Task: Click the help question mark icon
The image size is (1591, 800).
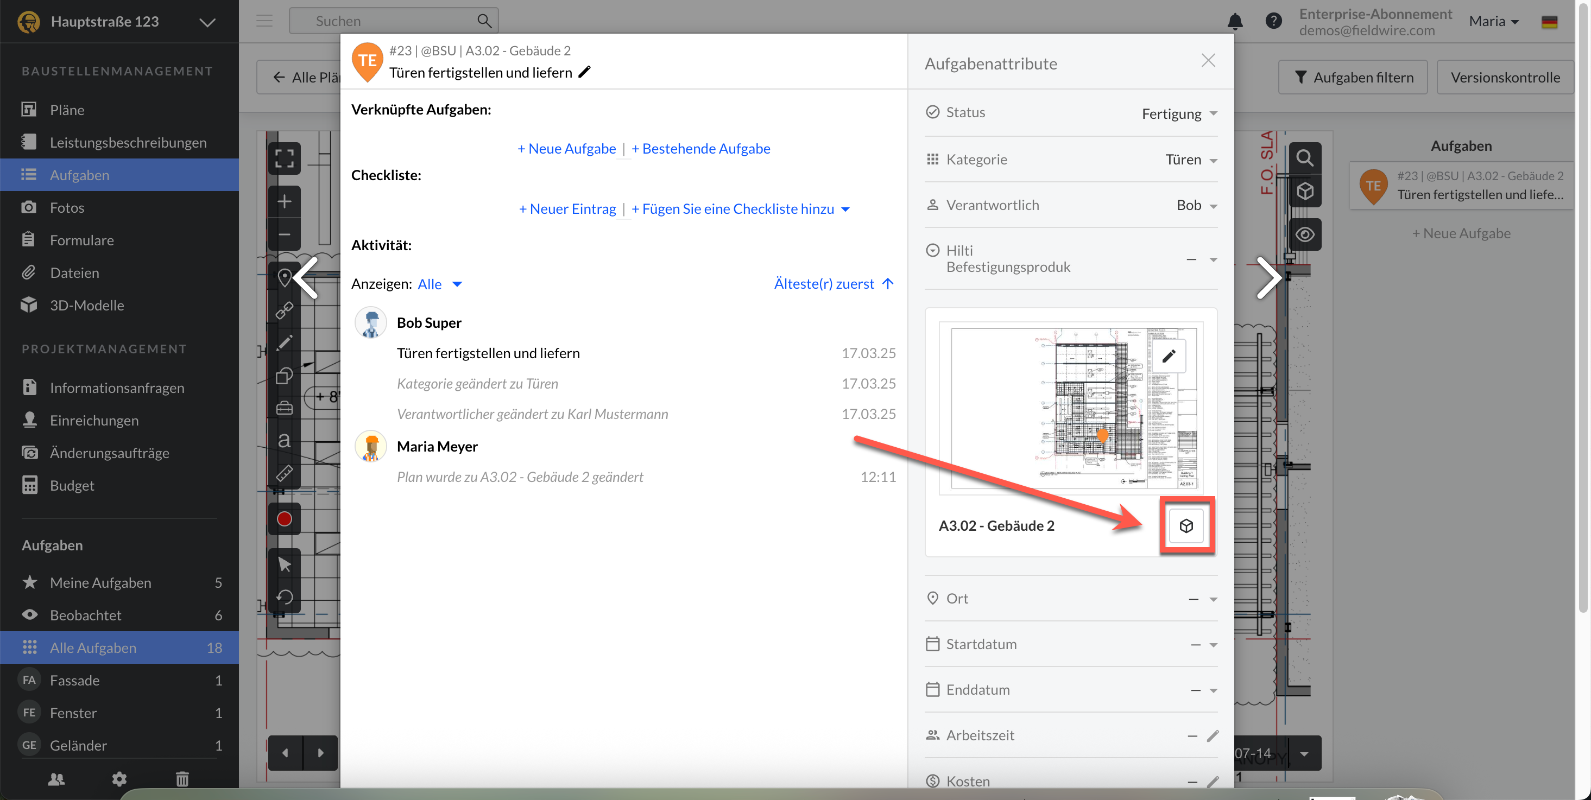Action: coord(1273,21)
